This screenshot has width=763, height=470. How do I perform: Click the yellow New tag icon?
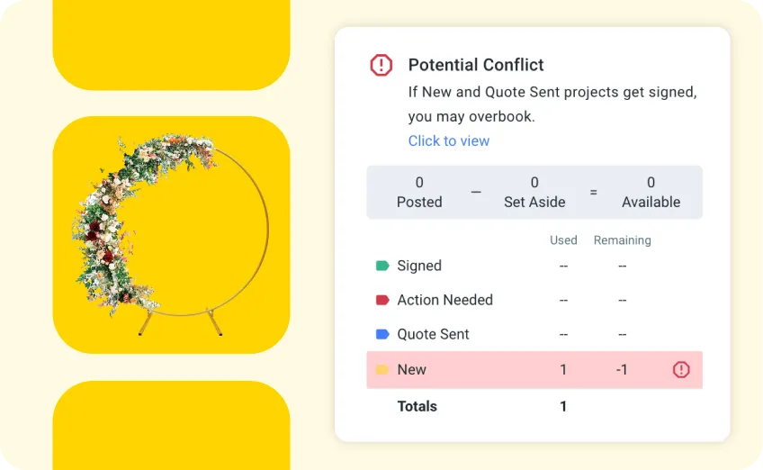(381, 369)
